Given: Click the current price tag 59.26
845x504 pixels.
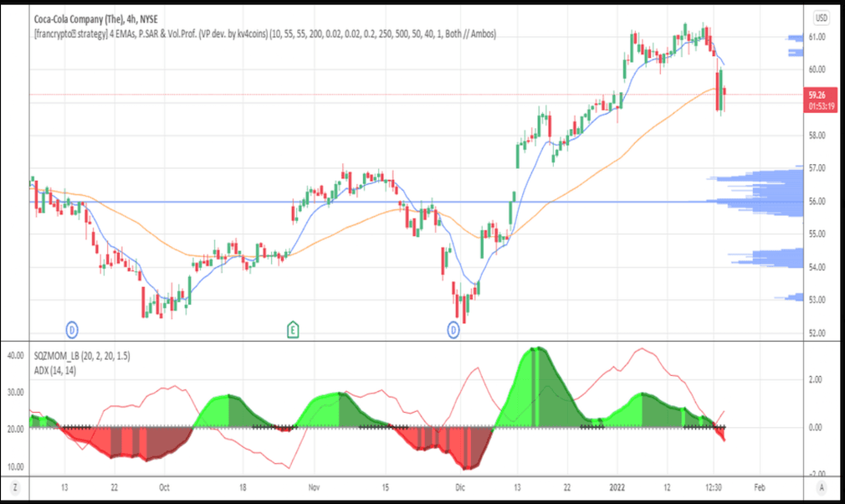Looking at the screenshot, I should (821, 100).
